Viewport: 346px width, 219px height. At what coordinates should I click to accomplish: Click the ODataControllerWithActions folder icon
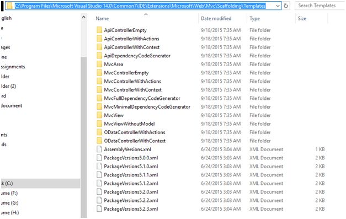tap(99, 132)
